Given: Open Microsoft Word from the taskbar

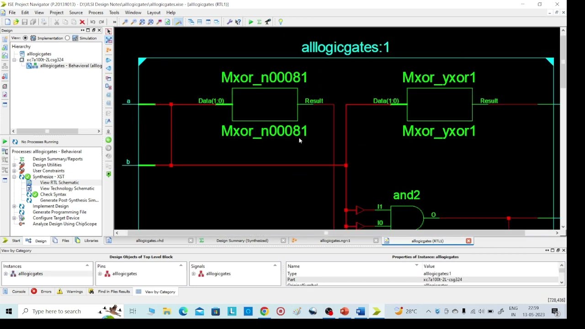Looking at the screenshot, I should click(x=361, y=311).
